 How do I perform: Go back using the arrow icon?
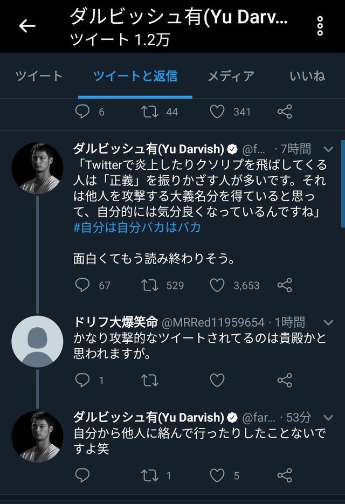27,26
